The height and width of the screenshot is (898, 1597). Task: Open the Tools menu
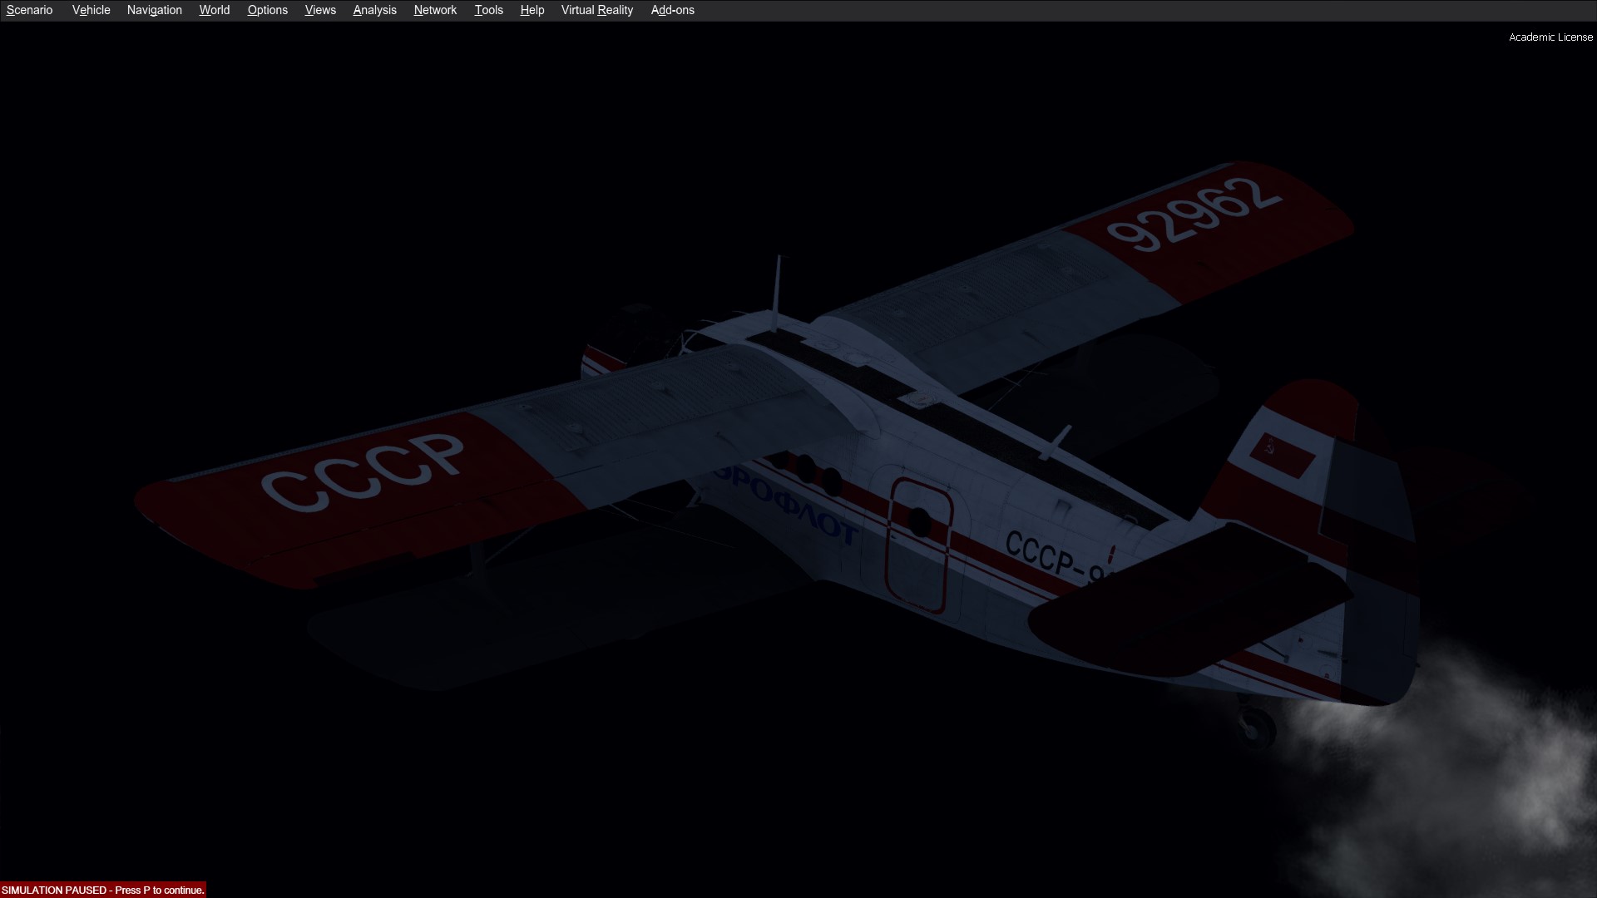489,10
